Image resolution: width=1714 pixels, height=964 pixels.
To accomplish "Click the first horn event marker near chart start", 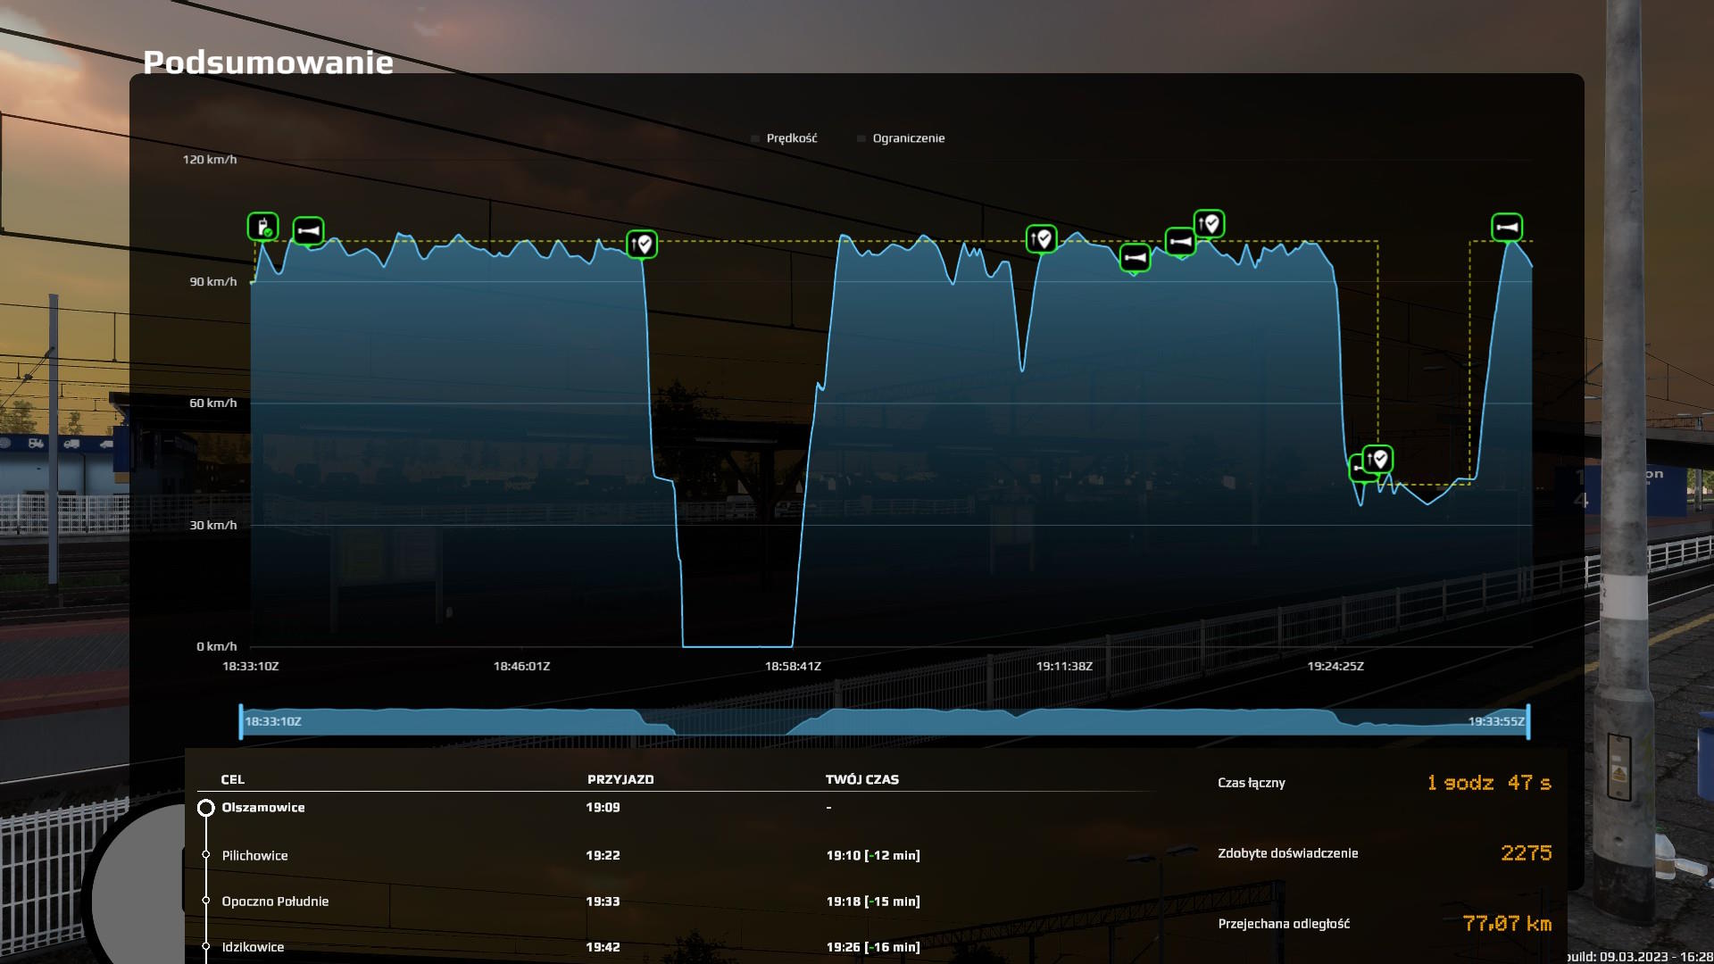I will [308, 231].
